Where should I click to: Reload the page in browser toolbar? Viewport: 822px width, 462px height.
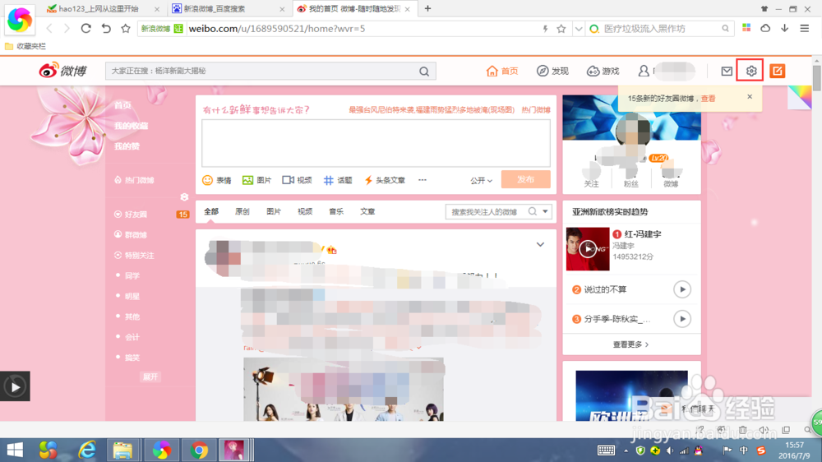[x=86, y=28]
